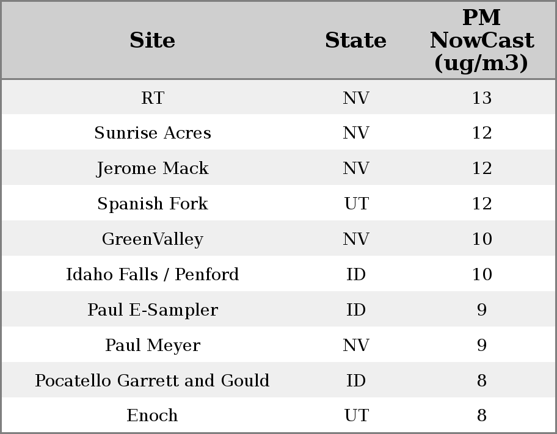The image size is (557, 434).
Task: Click the UT state cell for Spanish Fork
Action: tap(356, 204)
